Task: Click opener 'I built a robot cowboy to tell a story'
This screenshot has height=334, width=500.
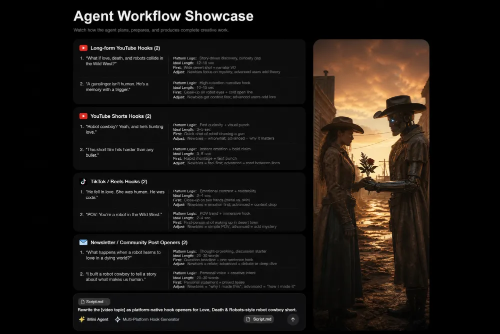Action: (x=121, y=277)
